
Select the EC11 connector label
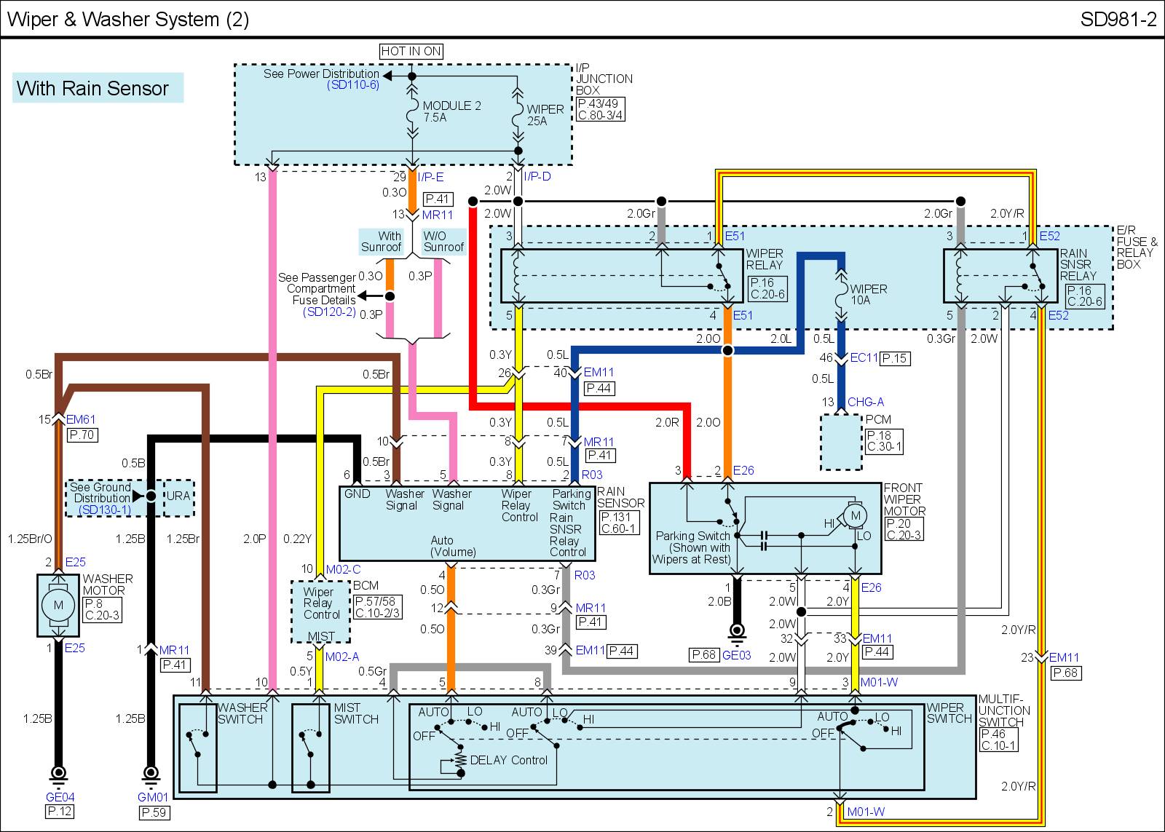(864, 358)
